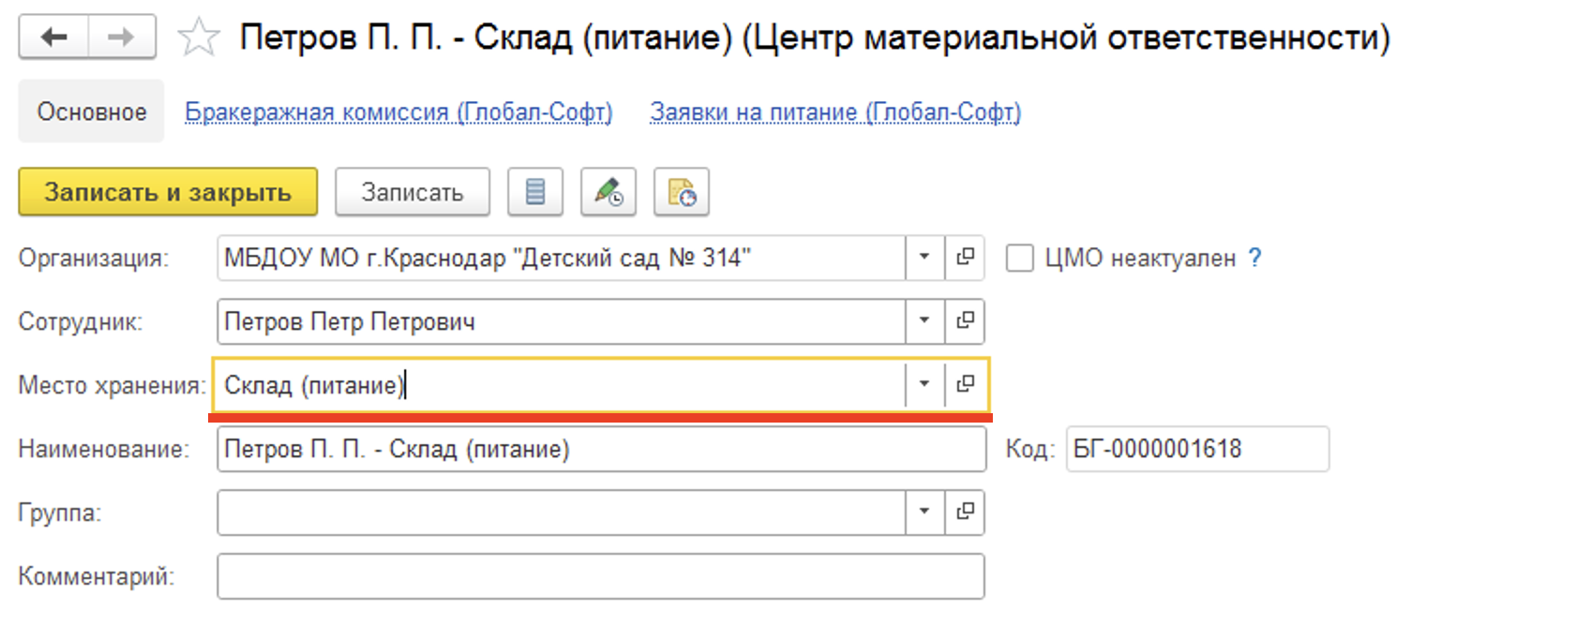Open the Организация record with open icon
This screenshot has width=1576, height=639.
[965, 258]
